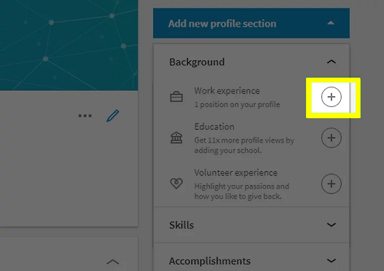Open the three-dot more options menu
384x271 pixels.
tap(85, 116)
